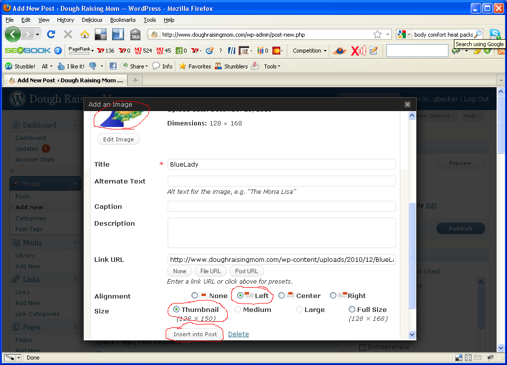
Task: Check the Entrepreneur category checkbox
Action: 363,347
